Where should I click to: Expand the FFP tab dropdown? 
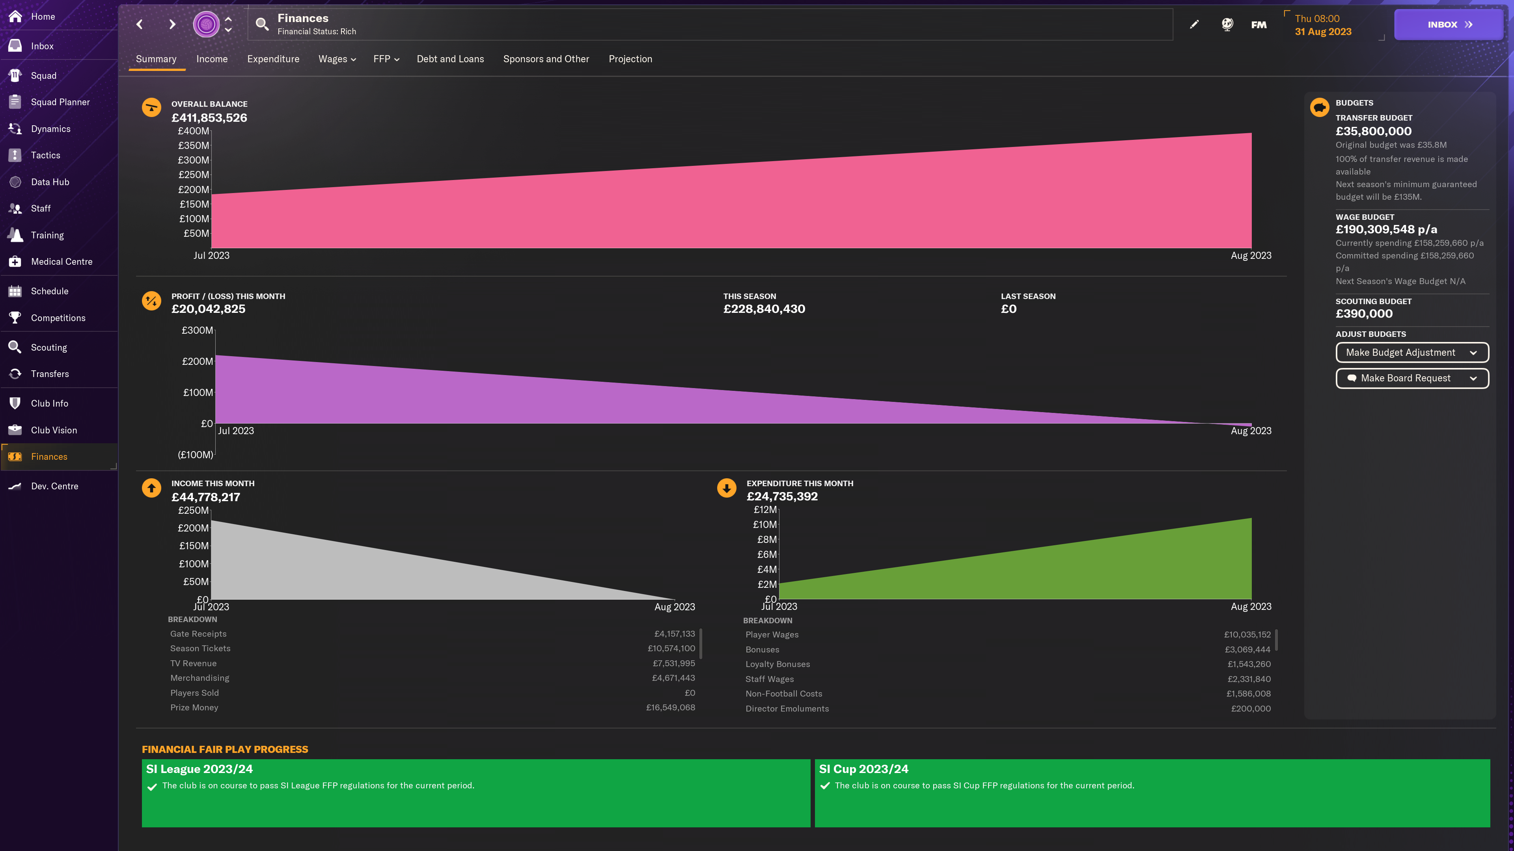click(x=386, y=59)
